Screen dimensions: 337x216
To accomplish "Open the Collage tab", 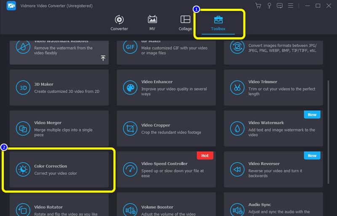I will tap(185, 23).
